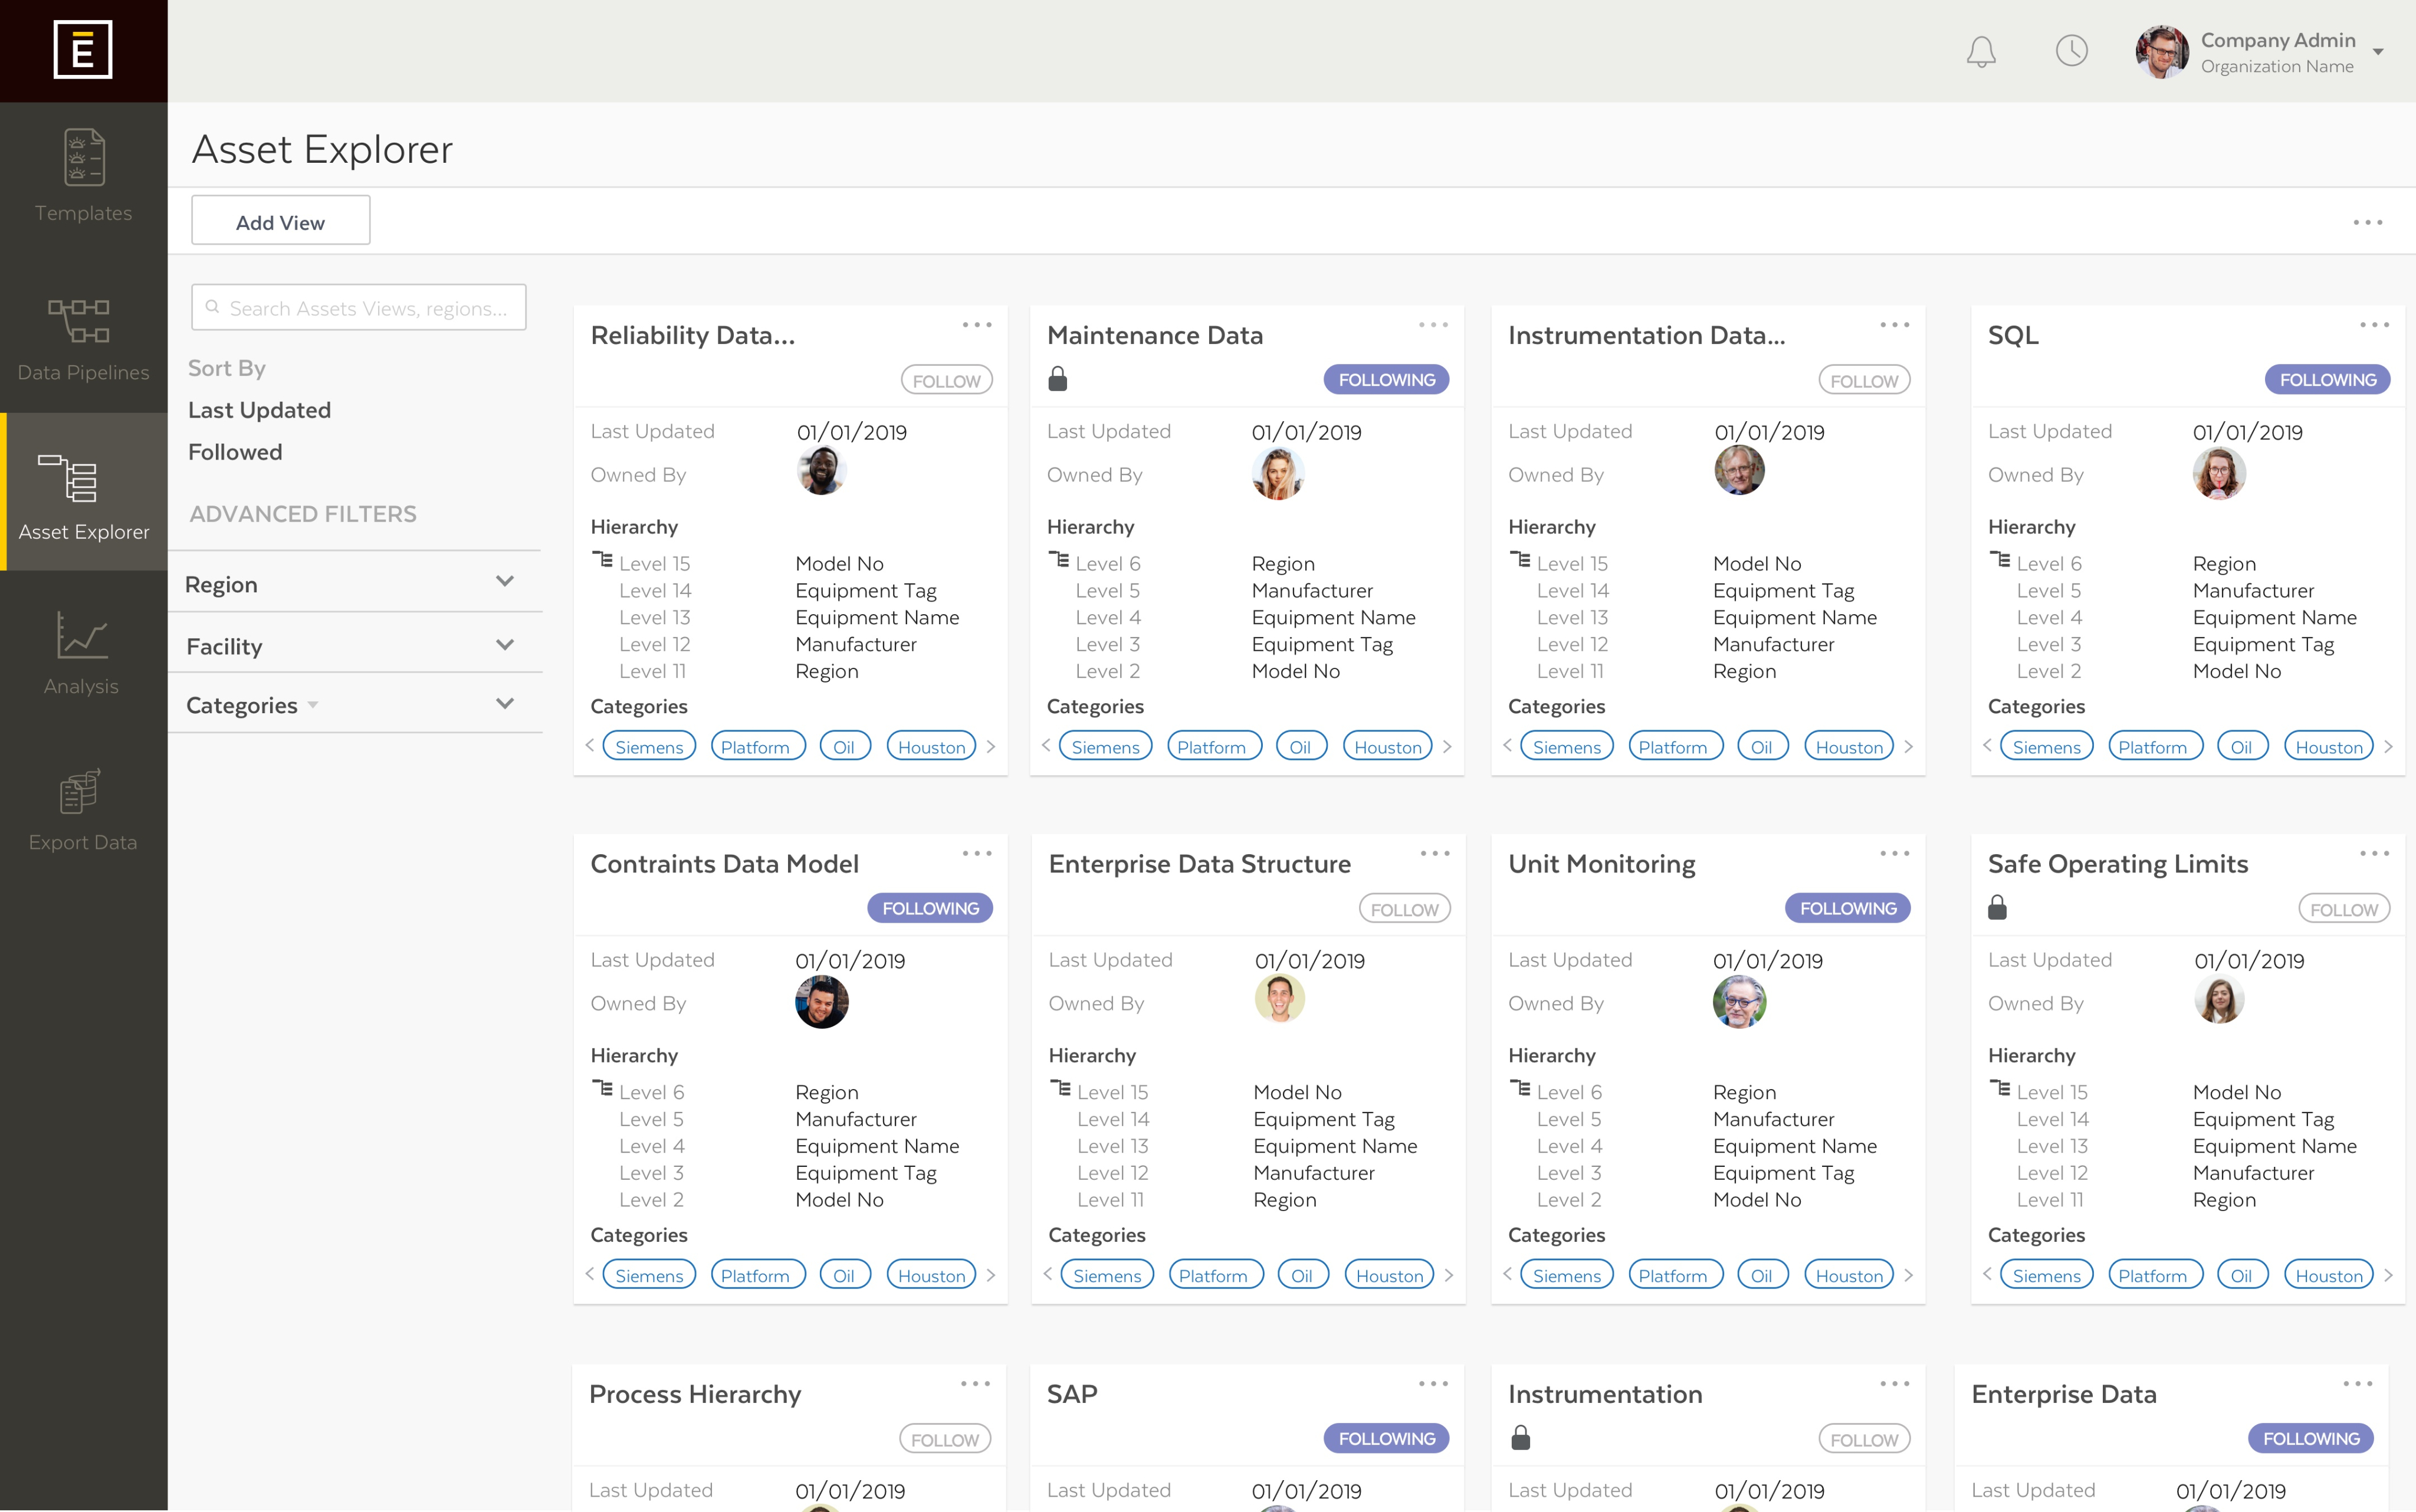Click the clock history icon
The height and width of the screenshot is (1512, 2416).
[2071, 51]
